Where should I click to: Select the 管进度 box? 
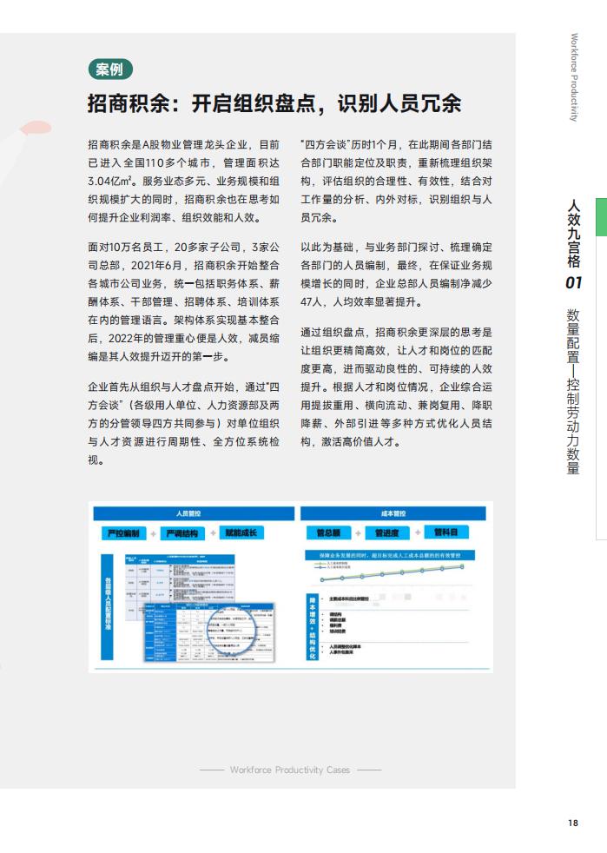click(386, 532)
